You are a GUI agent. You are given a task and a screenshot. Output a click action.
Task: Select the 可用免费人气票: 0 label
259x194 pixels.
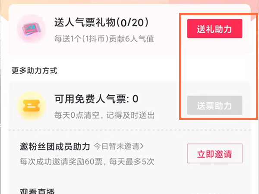96,99
